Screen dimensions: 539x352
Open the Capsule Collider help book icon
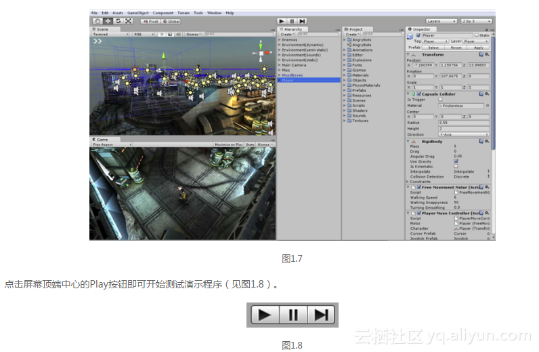point(481,94)
